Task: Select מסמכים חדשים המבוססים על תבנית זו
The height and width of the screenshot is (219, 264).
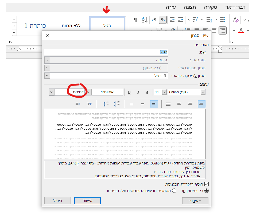Action: click(174, 191)
